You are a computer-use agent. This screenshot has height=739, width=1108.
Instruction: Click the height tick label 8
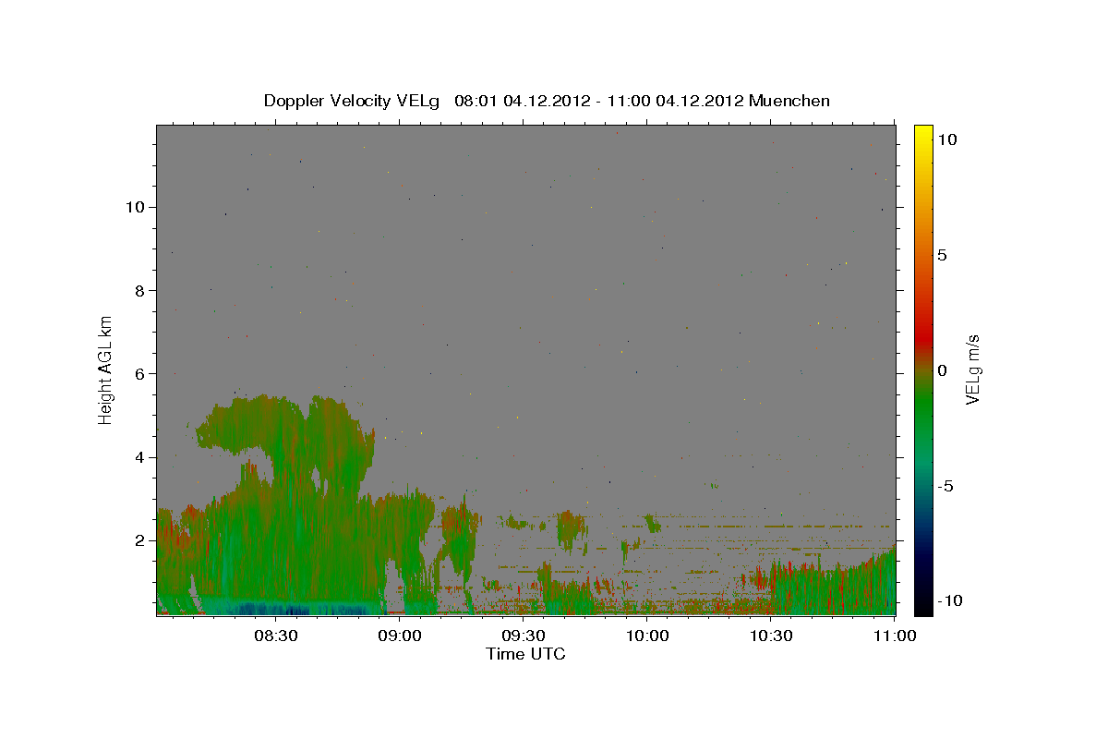click(138, 290)
